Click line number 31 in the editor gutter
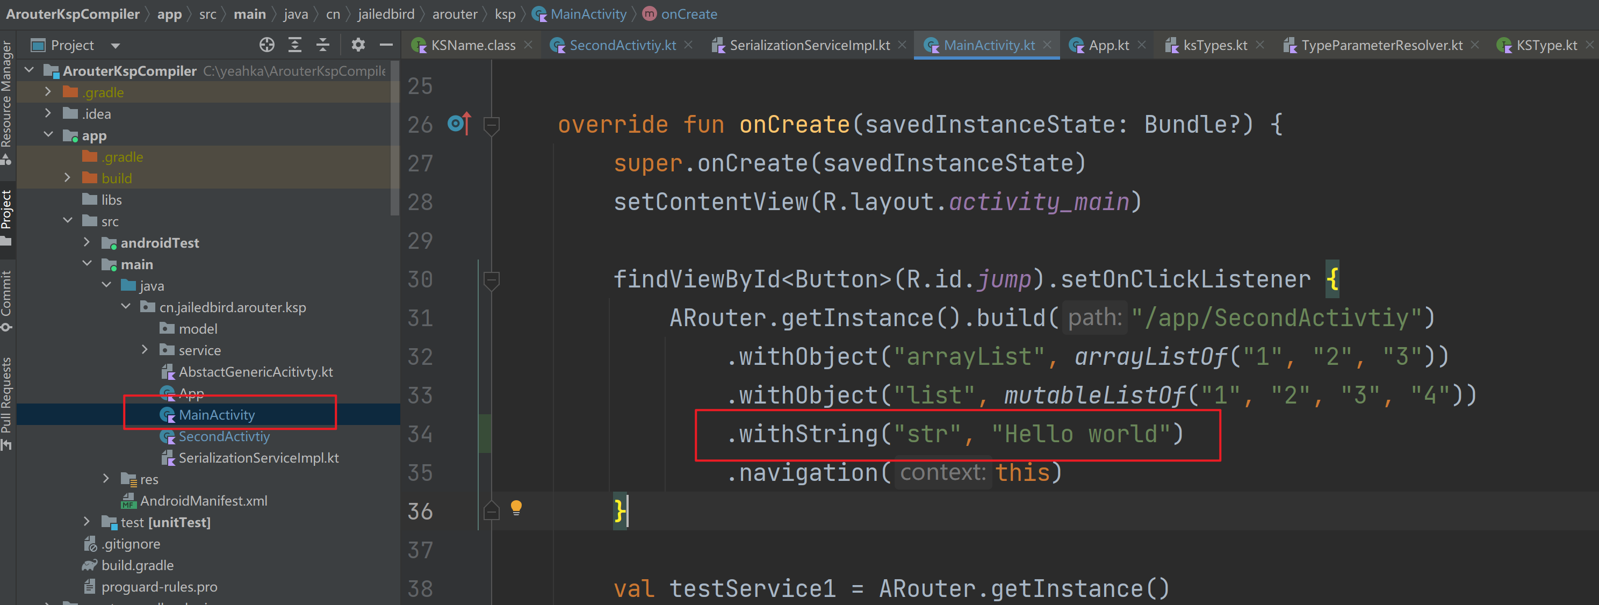The height and width of the screenshot is (605, 1599). pyautogui.click(x=420, y=317)
